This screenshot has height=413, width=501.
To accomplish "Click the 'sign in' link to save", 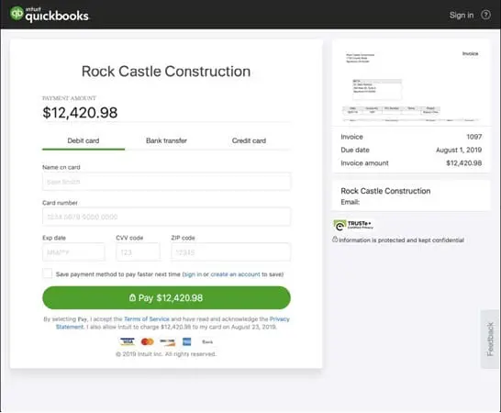I will tap(193, 274).
